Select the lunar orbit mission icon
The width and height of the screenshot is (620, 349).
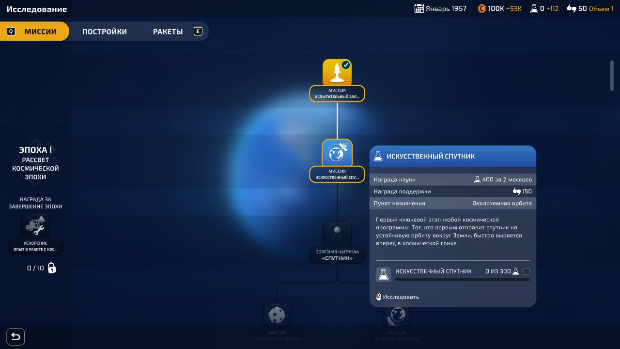pyautogui.click(x=277, y=315)
